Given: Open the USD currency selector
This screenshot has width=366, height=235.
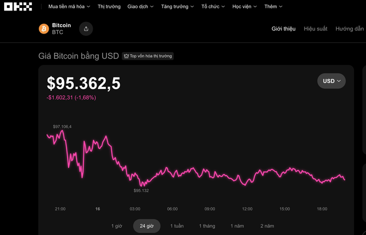Looking at the screenshot, I should 331,81.
